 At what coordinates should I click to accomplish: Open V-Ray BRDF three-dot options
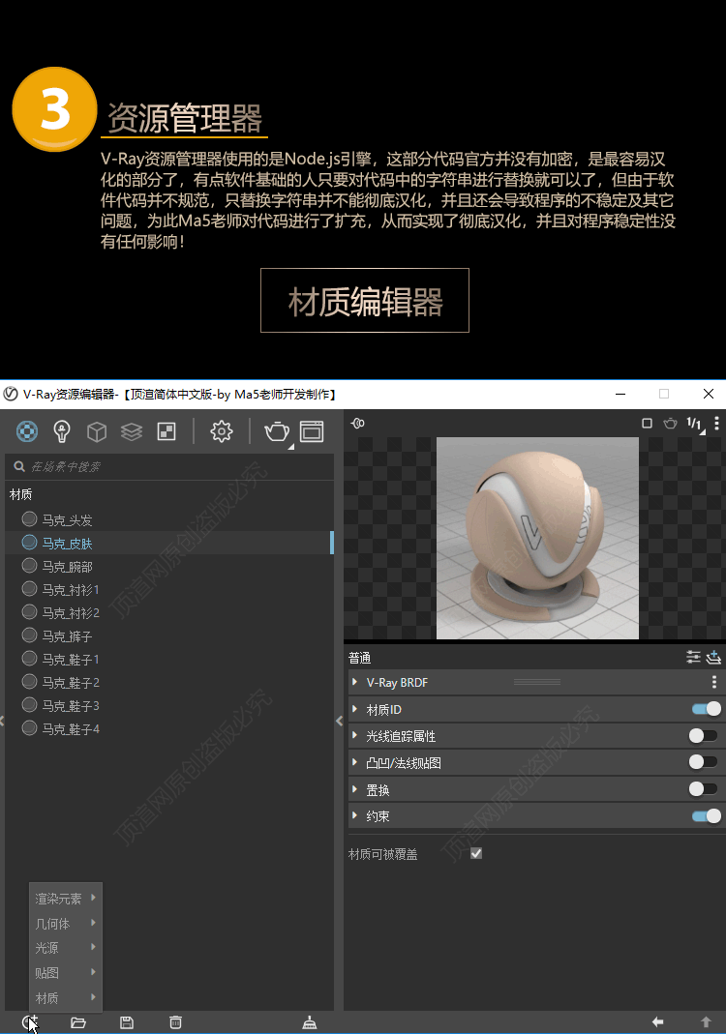714,682
